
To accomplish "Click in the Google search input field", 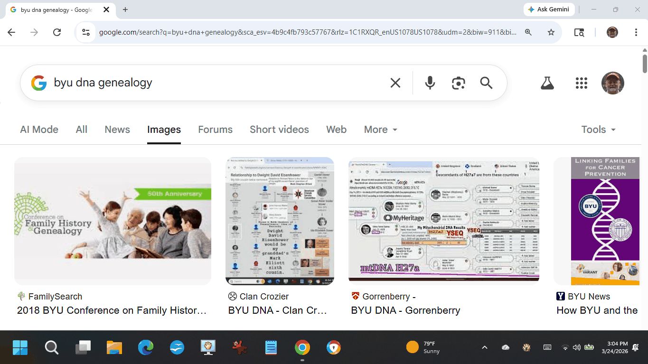I will (x=214, y=83).
